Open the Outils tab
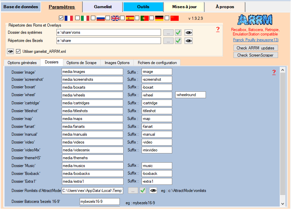Image resolution: width=291 pixels, height=209 pixels. pos(143,7)
